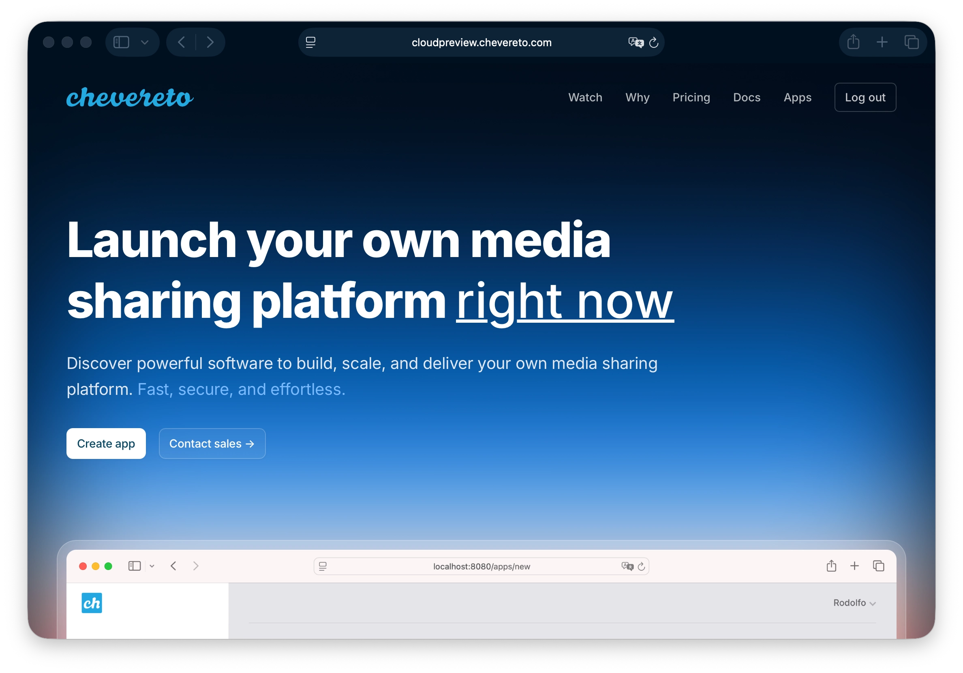Go to the Pricing page
This screenshot has height=673, width=963.
691,97
